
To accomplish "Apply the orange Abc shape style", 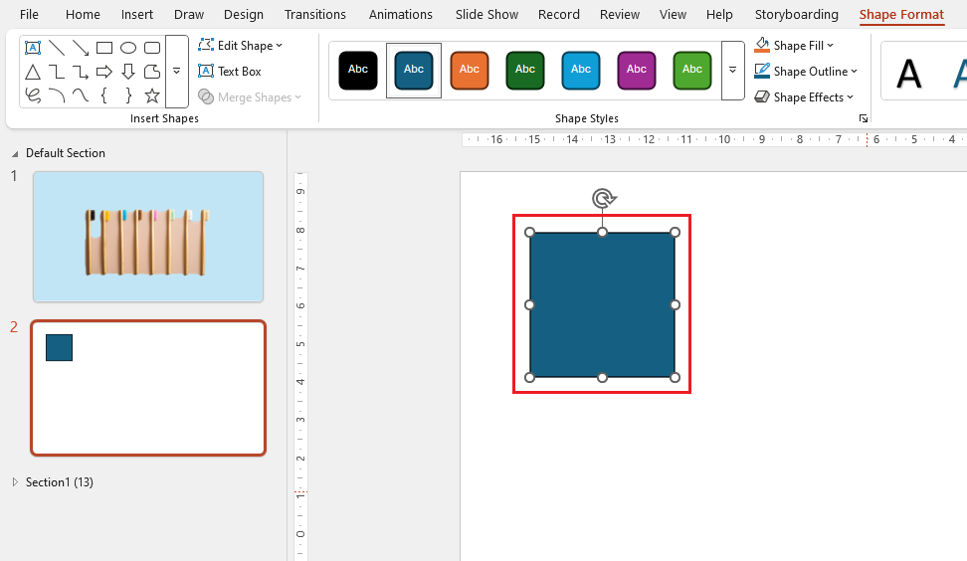I will [x=470, y=71].
